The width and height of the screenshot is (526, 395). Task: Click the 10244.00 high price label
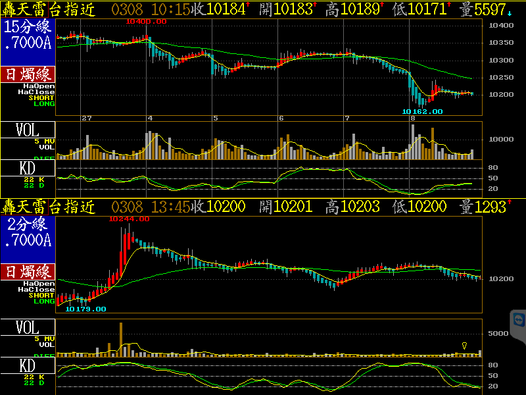coord(128,218)
